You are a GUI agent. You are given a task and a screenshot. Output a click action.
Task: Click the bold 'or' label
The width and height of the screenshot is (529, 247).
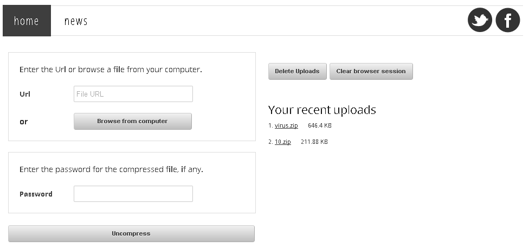23,122
